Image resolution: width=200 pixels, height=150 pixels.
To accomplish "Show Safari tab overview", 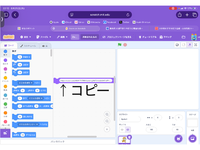I will pos(195,15).
